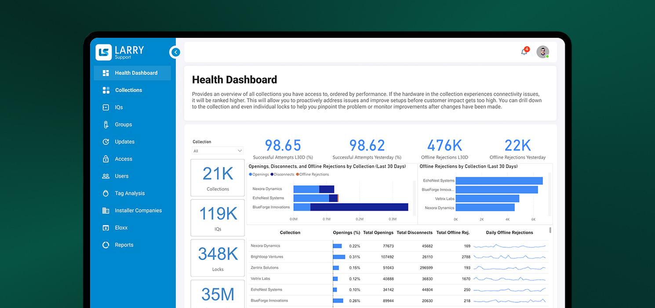This screenshot has height=308, width=655.
Task: Click the Access padlock icon
Action: coord(106,159)
